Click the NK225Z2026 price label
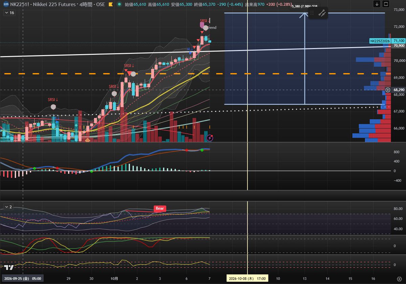The image size is (406, 284). (380, 41)
